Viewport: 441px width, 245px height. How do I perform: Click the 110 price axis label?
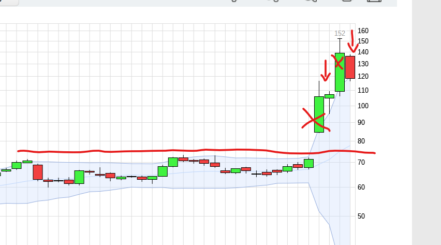(x=363, y=91)
